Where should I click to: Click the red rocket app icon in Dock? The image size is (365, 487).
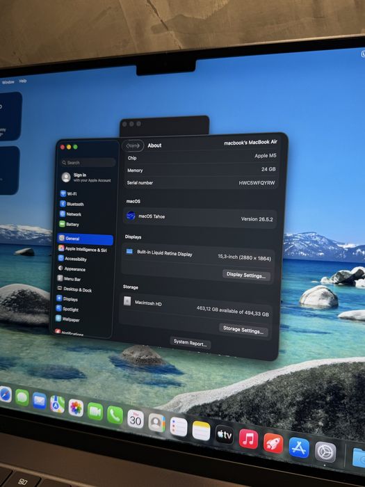(273, 444)
